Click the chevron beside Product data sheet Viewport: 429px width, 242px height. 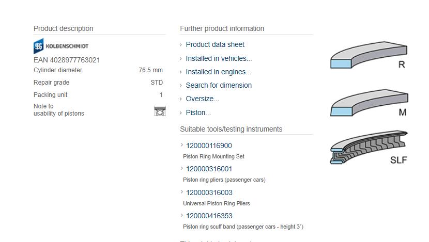(x=180, y=45)
